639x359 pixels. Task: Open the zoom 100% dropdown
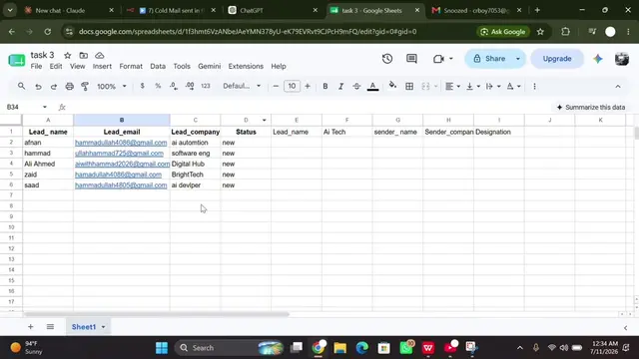click(111, 87)
